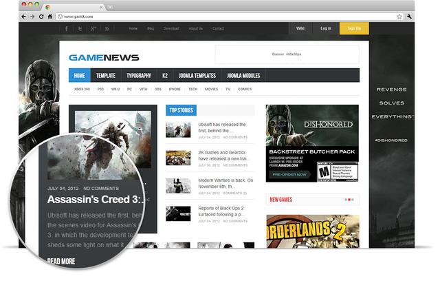Open the Assassin's Creed 3 featured headline
The width and height of the screenshot is (440, 283).
coord(96,199)
